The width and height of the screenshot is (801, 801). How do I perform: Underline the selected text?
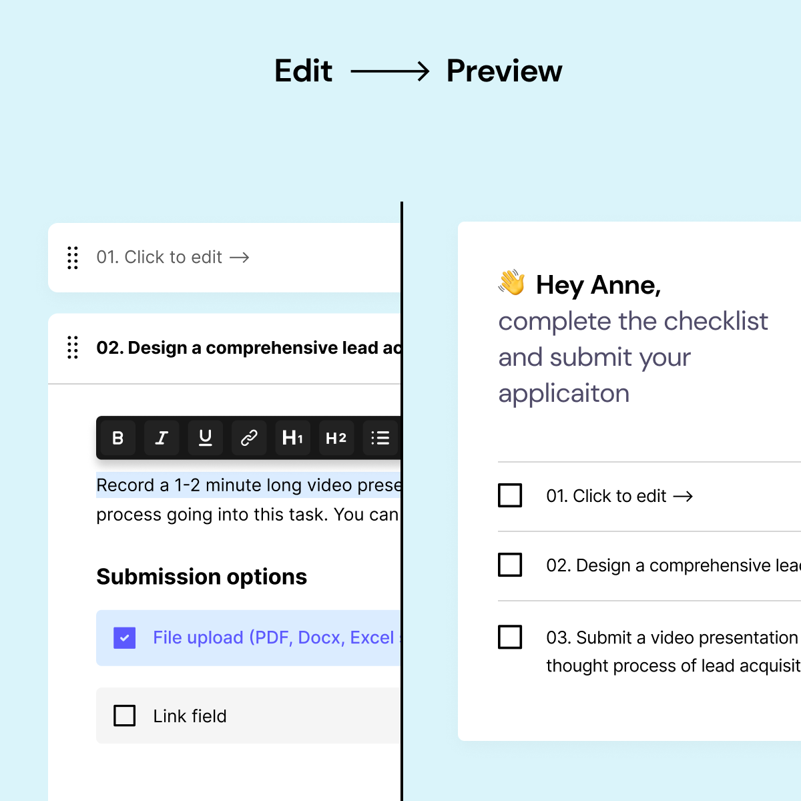[x=205, y=438]
